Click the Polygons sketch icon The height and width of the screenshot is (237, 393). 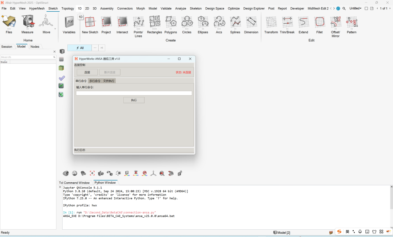point(170,23)
